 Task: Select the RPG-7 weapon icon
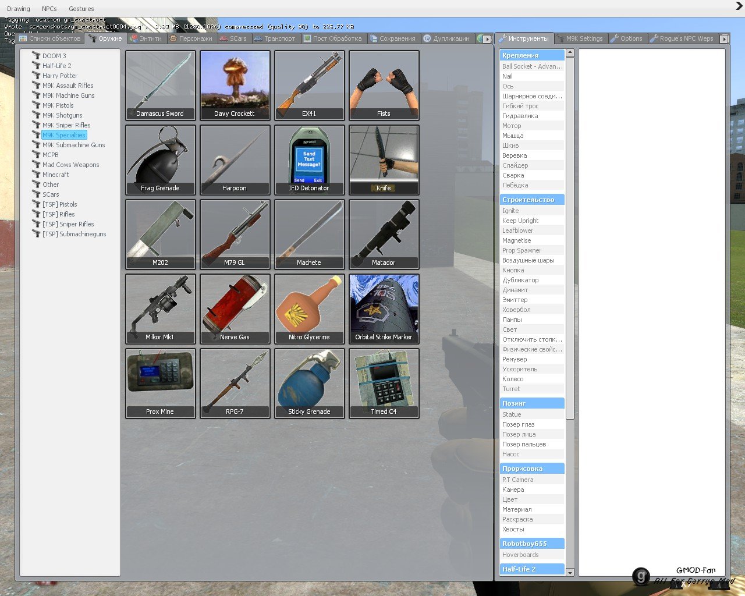[x=235, y=384]
